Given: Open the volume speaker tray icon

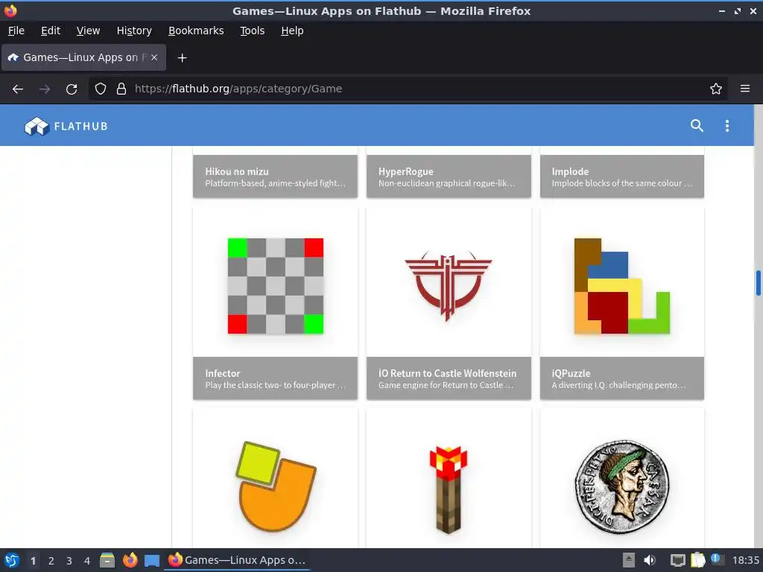Looking at the screenshot, I should [650, 560].
